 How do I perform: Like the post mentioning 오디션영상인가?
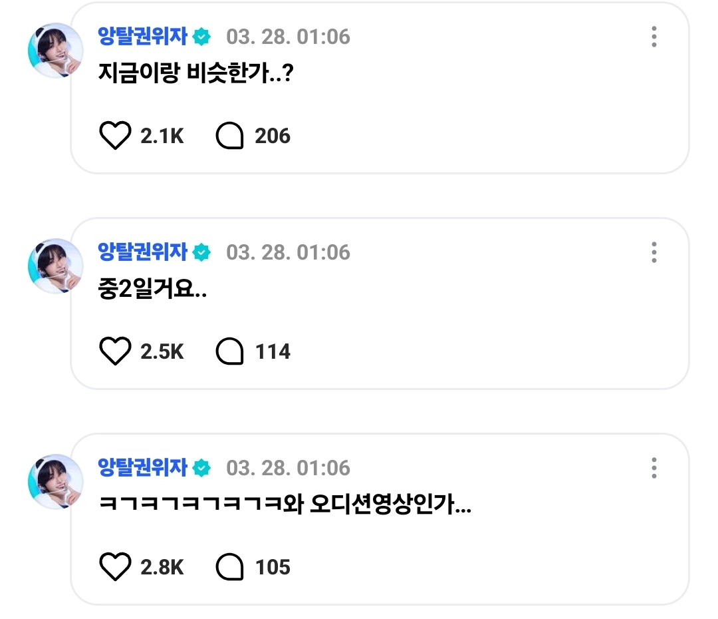[x=115, y=566]
